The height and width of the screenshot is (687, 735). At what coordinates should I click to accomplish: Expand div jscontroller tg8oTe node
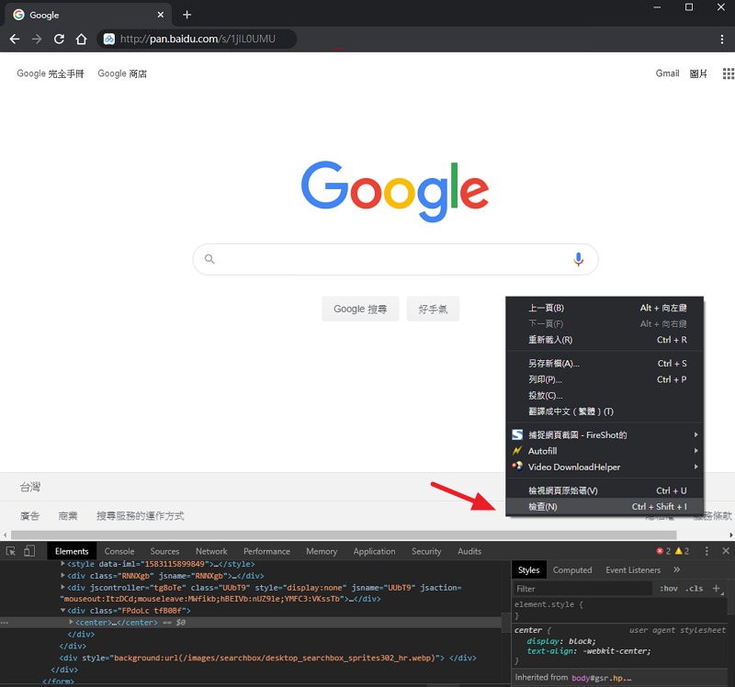tap(62, 587)
